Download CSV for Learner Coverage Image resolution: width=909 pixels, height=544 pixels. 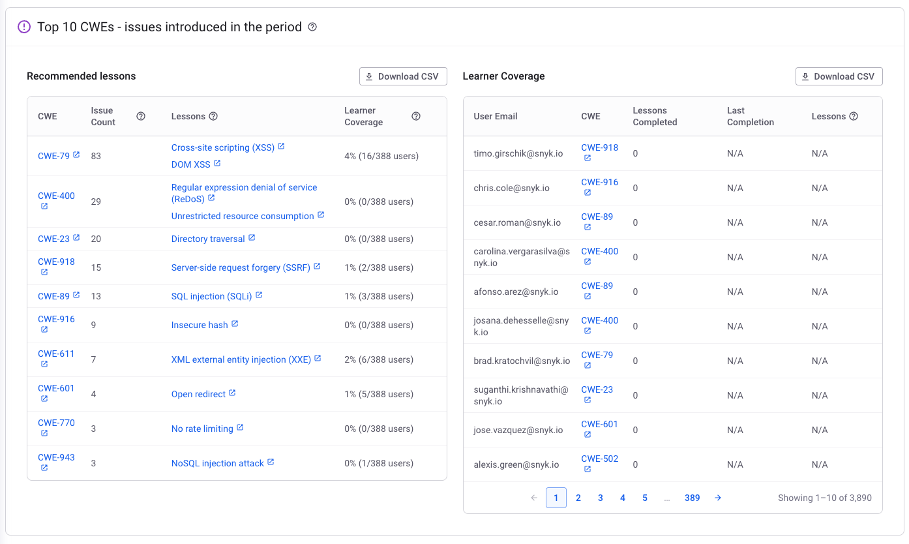[x=839, y=76]
